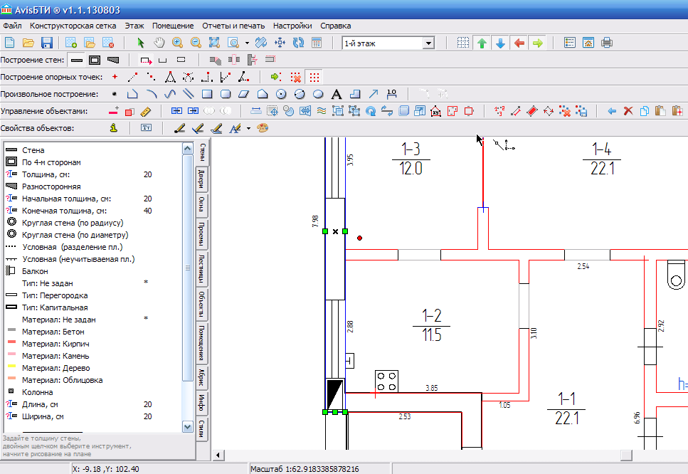Open the color palette icon

263,128
